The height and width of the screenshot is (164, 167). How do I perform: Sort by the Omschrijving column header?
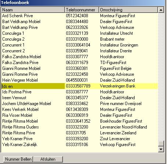tap(128, 10)
